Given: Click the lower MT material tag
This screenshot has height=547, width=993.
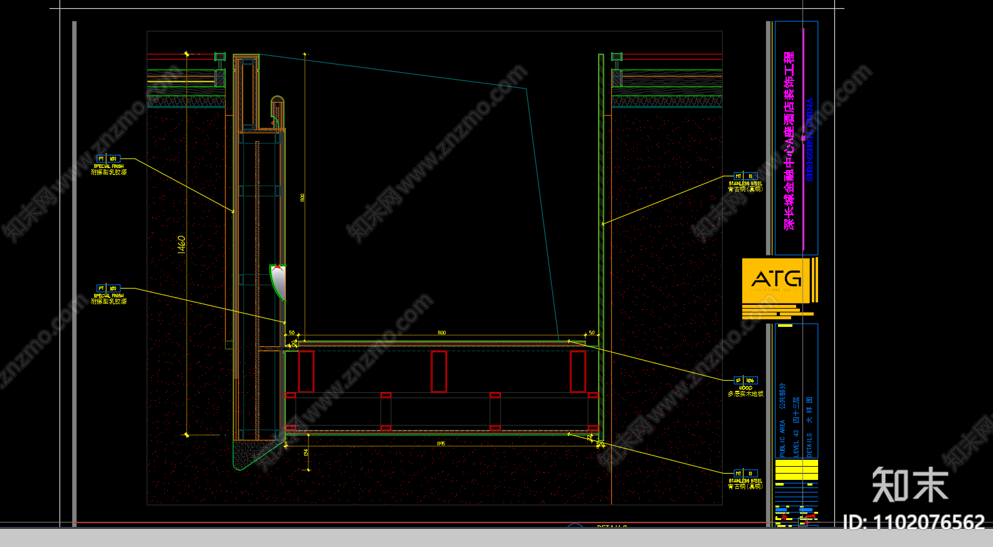Looking at the screenshot, I should coord(746,474).
